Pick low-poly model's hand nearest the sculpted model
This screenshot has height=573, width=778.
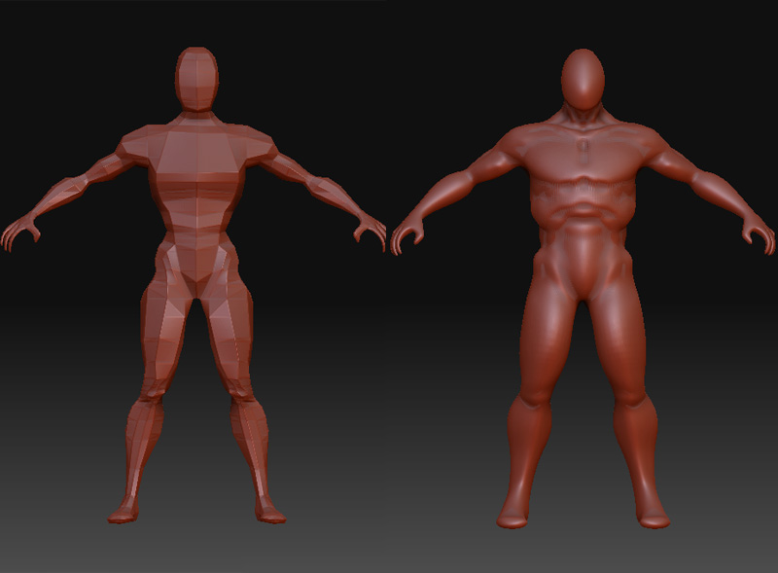coord(370,231)
